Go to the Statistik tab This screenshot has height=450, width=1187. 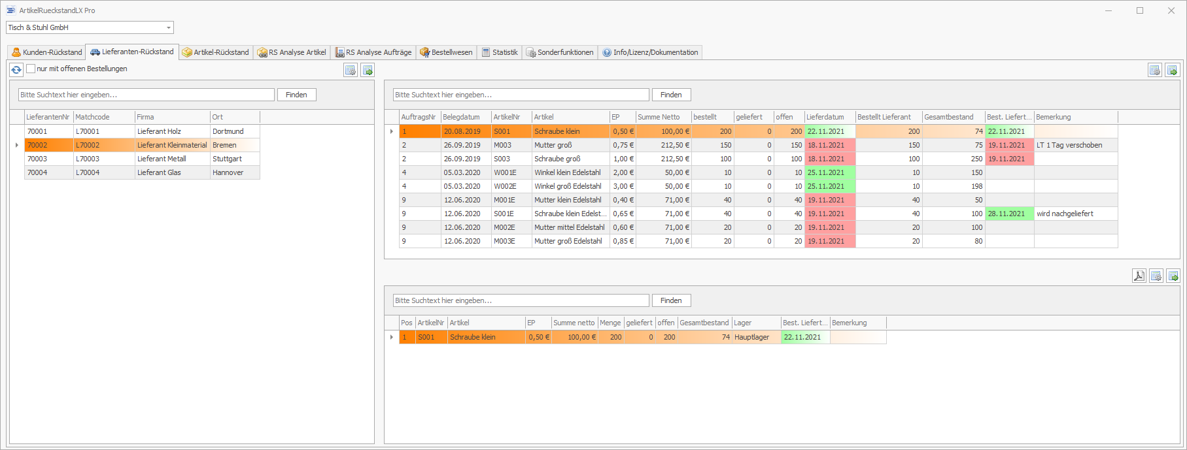tap(500, 52)
